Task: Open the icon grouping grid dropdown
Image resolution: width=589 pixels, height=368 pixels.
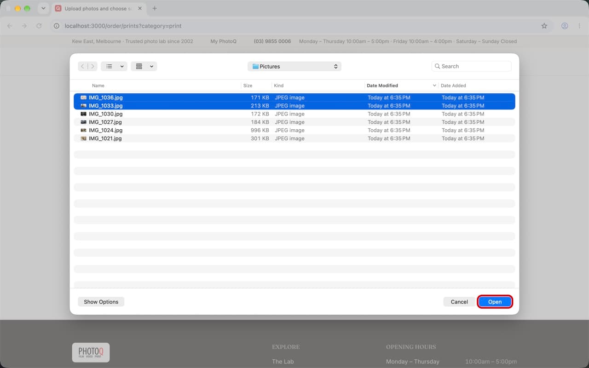Action: coord(144,66)
